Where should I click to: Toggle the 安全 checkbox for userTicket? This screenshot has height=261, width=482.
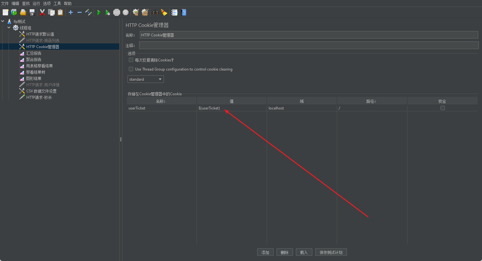point(443,108)
